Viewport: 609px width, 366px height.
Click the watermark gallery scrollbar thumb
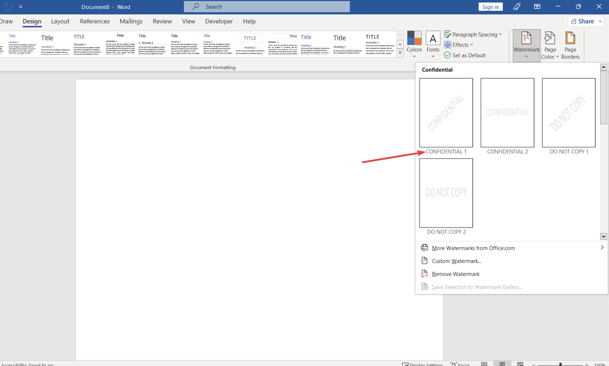[x=603, y=98]
